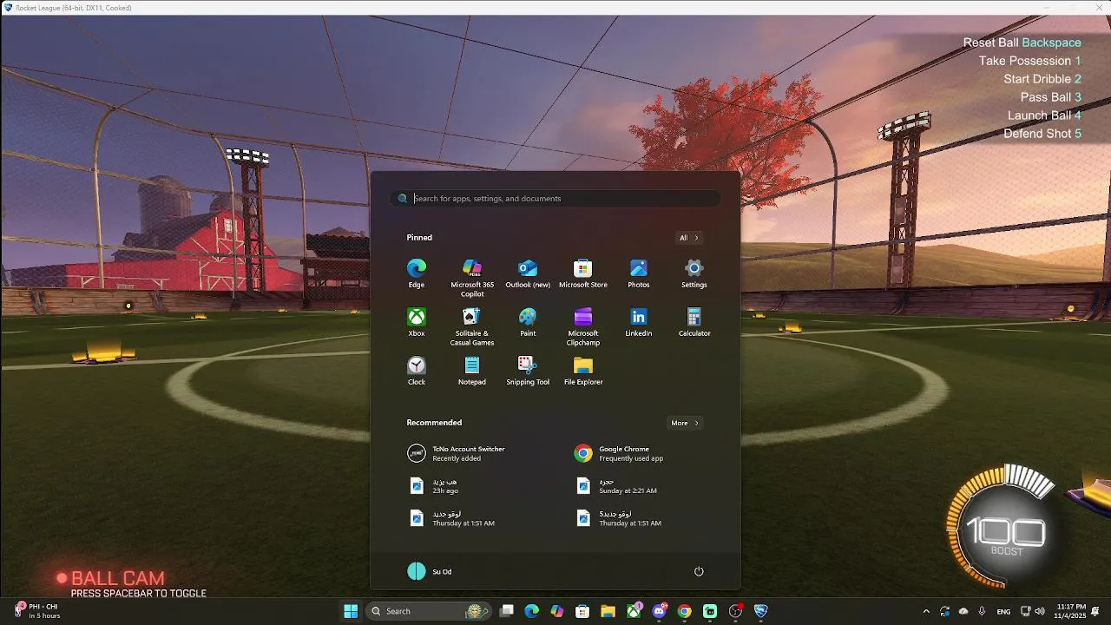Image resolution: width=1111 pixels, height=625 pixels.
Task: Launch Paint from pinned apps
Action: 528,322
